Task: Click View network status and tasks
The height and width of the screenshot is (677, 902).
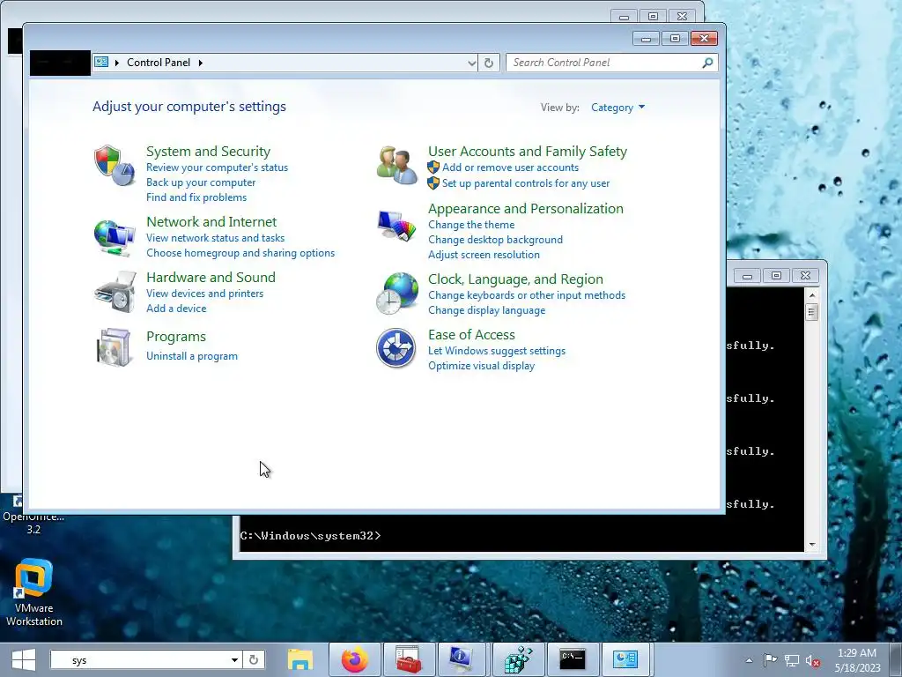Action: (x=215, y=238)
